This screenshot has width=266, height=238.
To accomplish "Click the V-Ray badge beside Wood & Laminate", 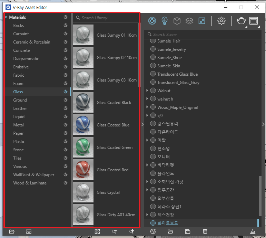I will 66,183.
